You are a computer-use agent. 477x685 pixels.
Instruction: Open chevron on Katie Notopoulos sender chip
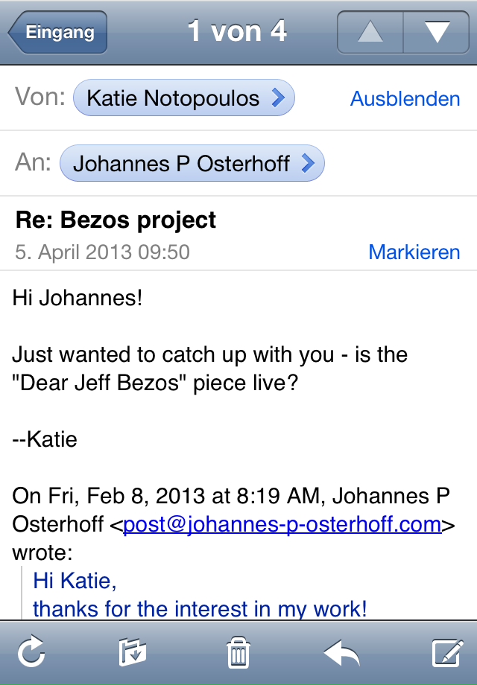point(277,98)
